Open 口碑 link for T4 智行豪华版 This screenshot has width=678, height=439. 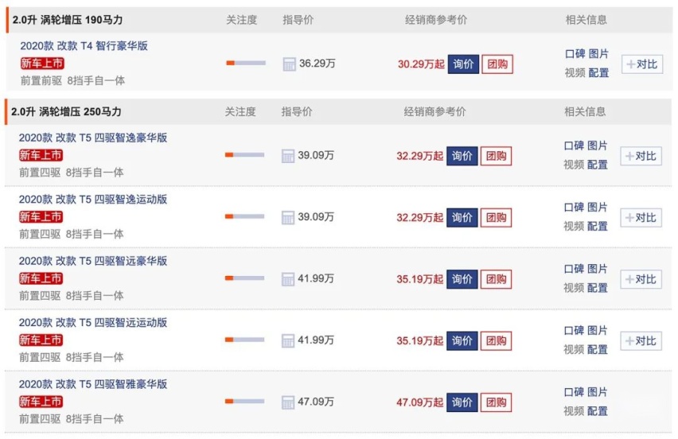coord(575,54)
